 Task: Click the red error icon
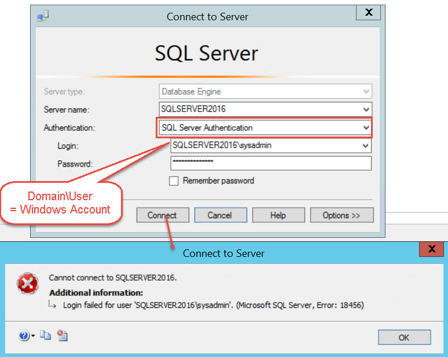pos(28,284)
